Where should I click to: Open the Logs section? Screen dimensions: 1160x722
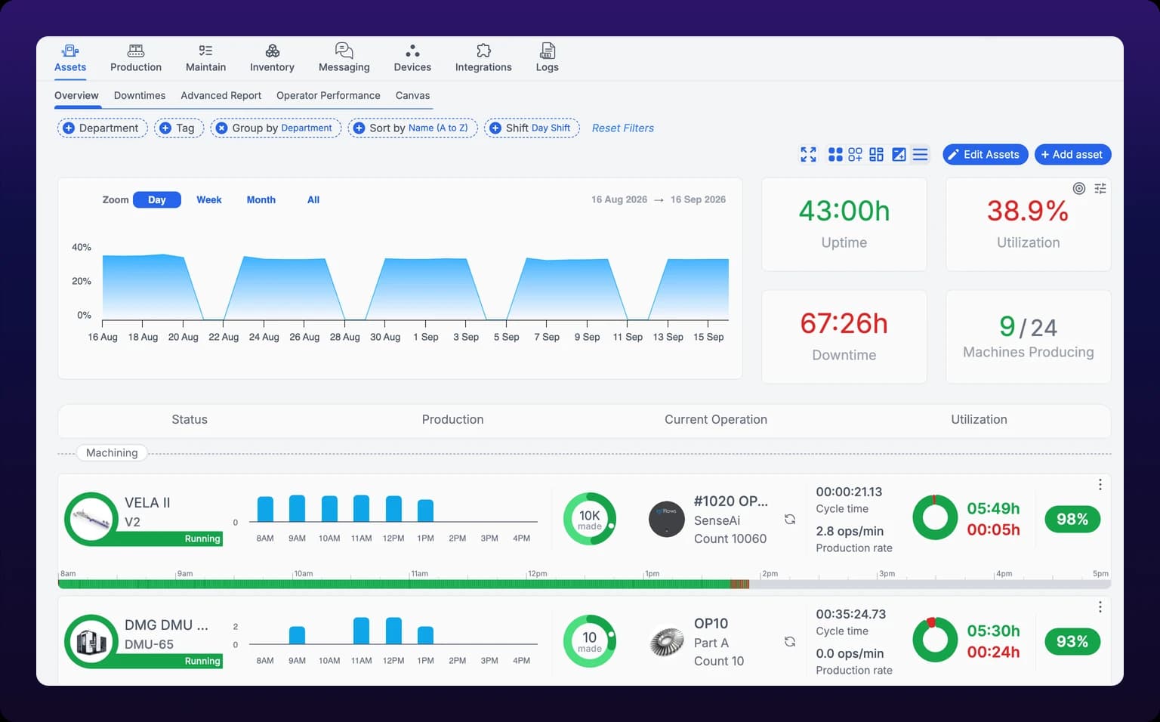(x=547, y=58)
